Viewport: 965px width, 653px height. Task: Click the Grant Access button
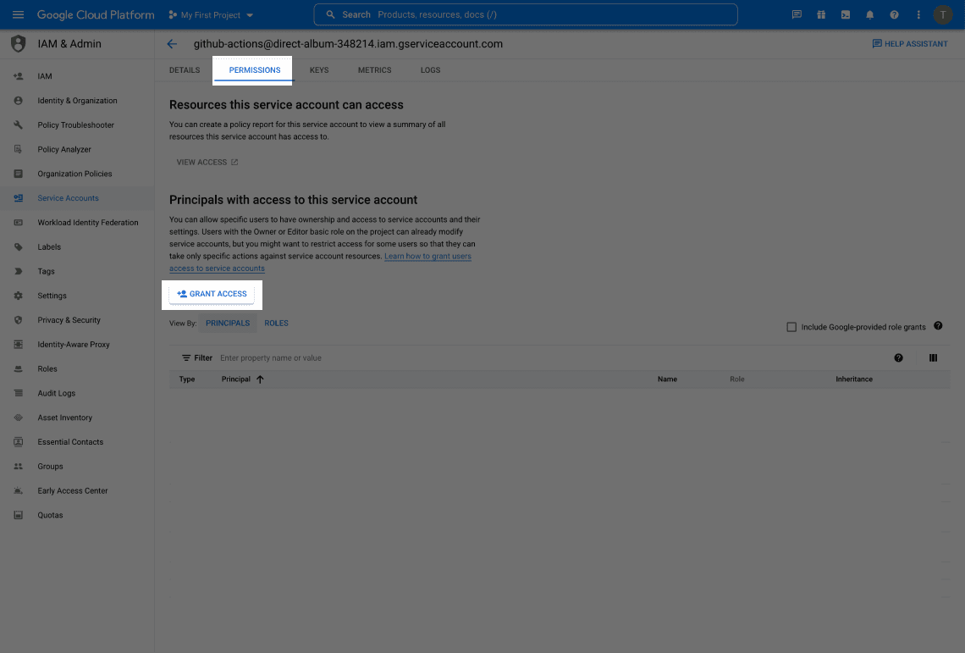(x=212, y=294)
